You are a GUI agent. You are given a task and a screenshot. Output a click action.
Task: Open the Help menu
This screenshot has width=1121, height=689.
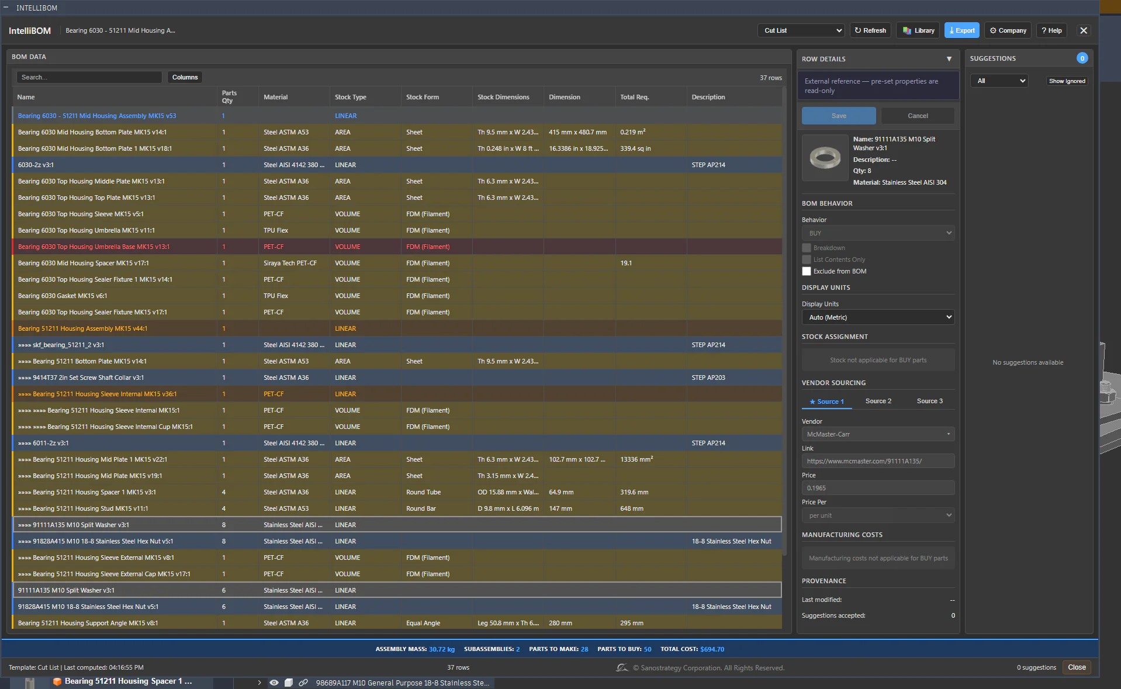tap(1051, 30)
